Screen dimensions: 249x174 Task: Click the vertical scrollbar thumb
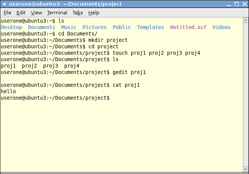pos(245,94)
